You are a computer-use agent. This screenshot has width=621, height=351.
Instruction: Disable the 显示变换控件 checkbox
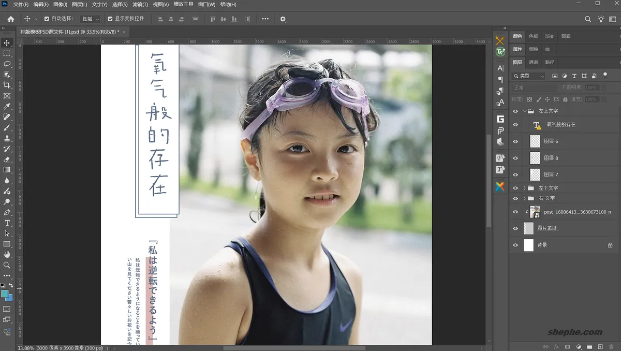[111, 19]
